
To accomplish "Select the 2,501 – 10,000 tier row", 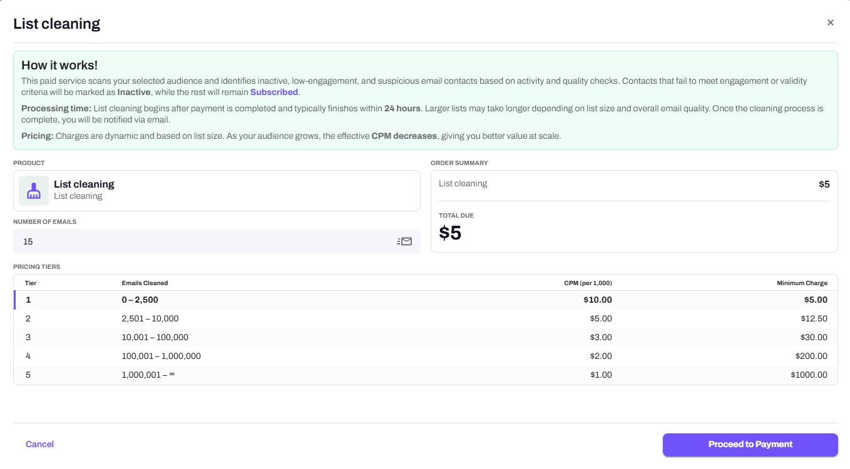I will (426, 319).
